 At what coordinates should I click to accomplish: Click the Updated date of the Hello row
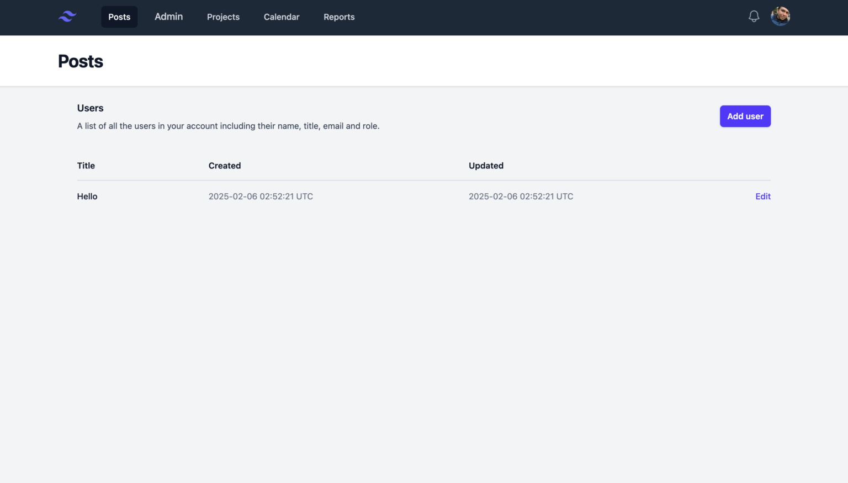pyautogui.click(x=521, y=197)
